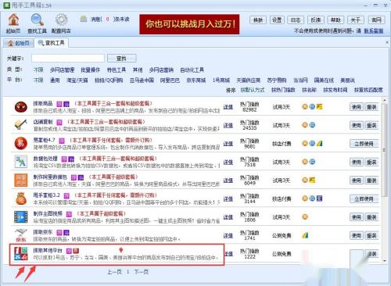The width and height of the screenshot is (391, 286).
Task: Click the 换肤 skin button
Action: [x=258, y=20]
